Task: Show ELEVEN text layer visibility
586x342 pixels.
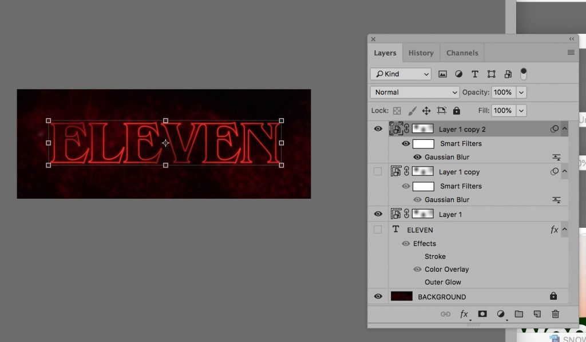Action: pos(378,230)
